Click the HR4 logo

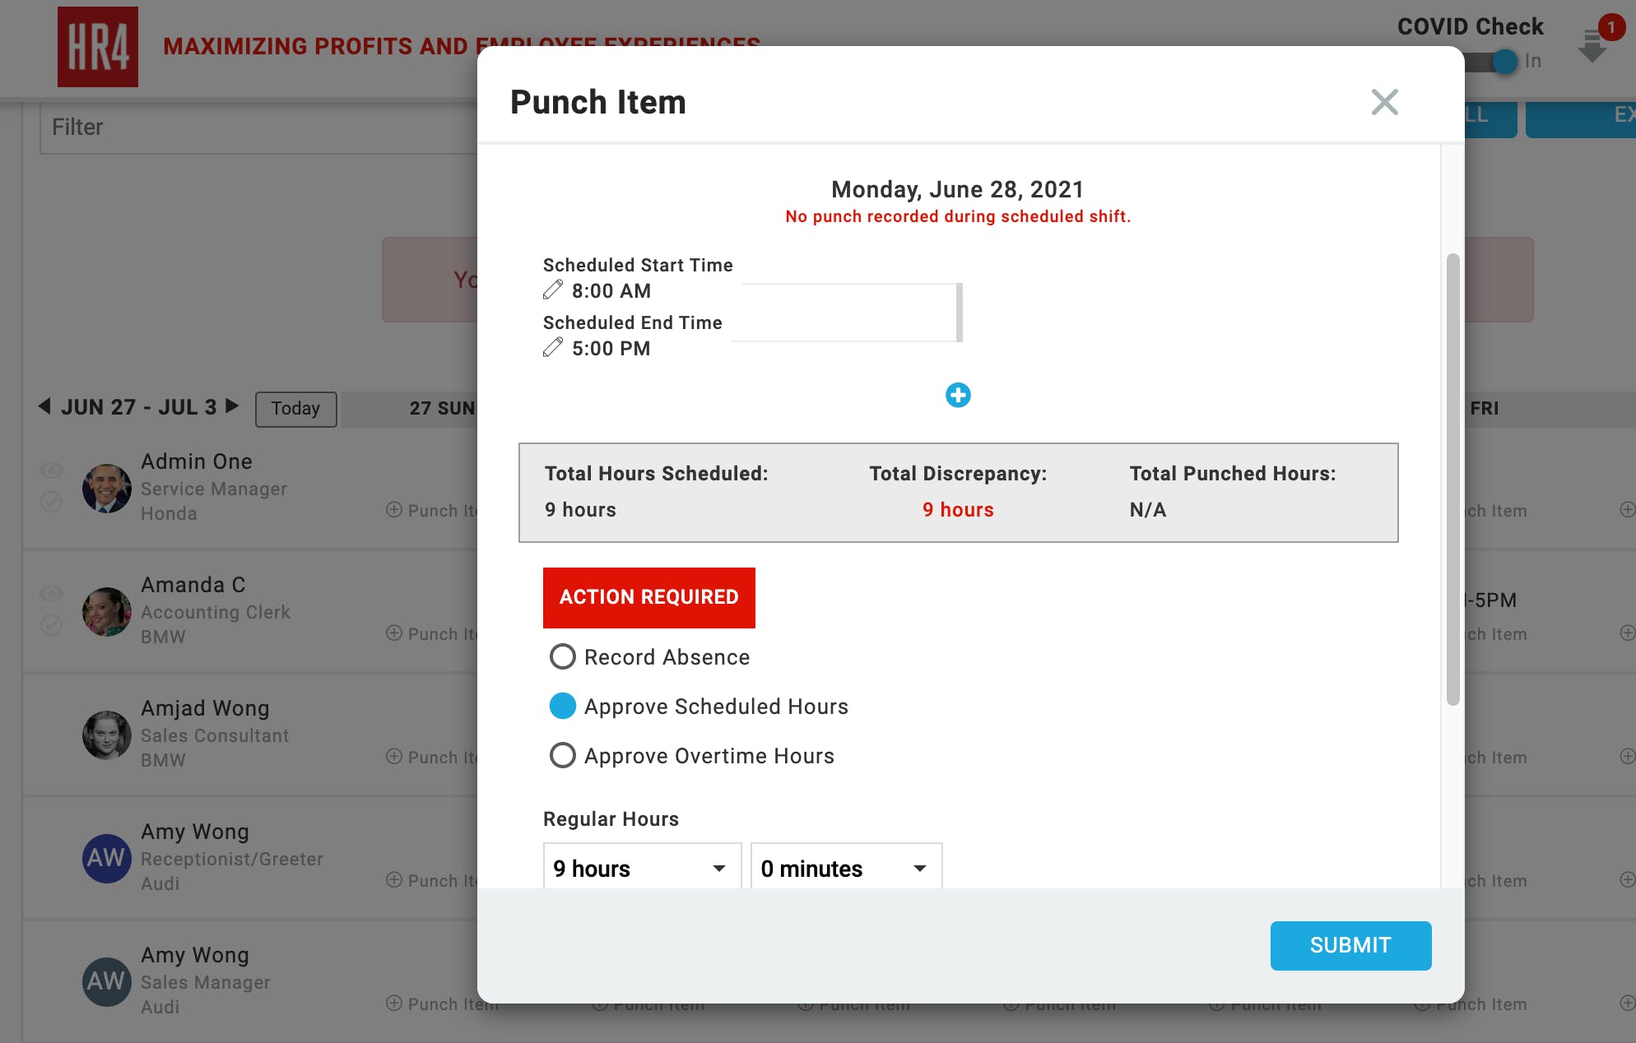[97, 47]
